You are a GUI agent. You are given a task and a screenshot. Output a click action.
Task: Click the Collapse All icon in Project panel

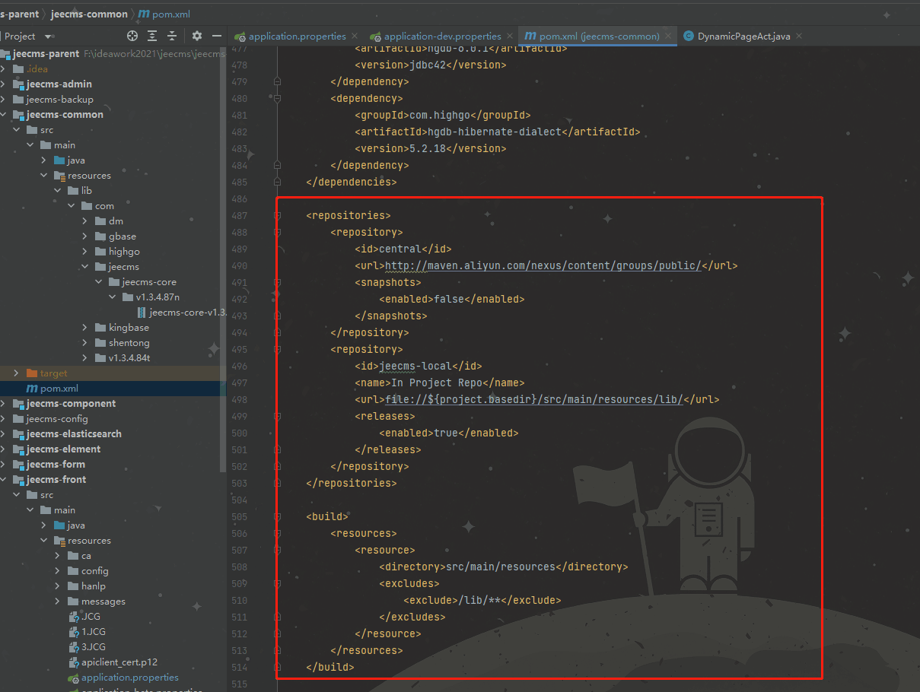(x=172, y=36)
